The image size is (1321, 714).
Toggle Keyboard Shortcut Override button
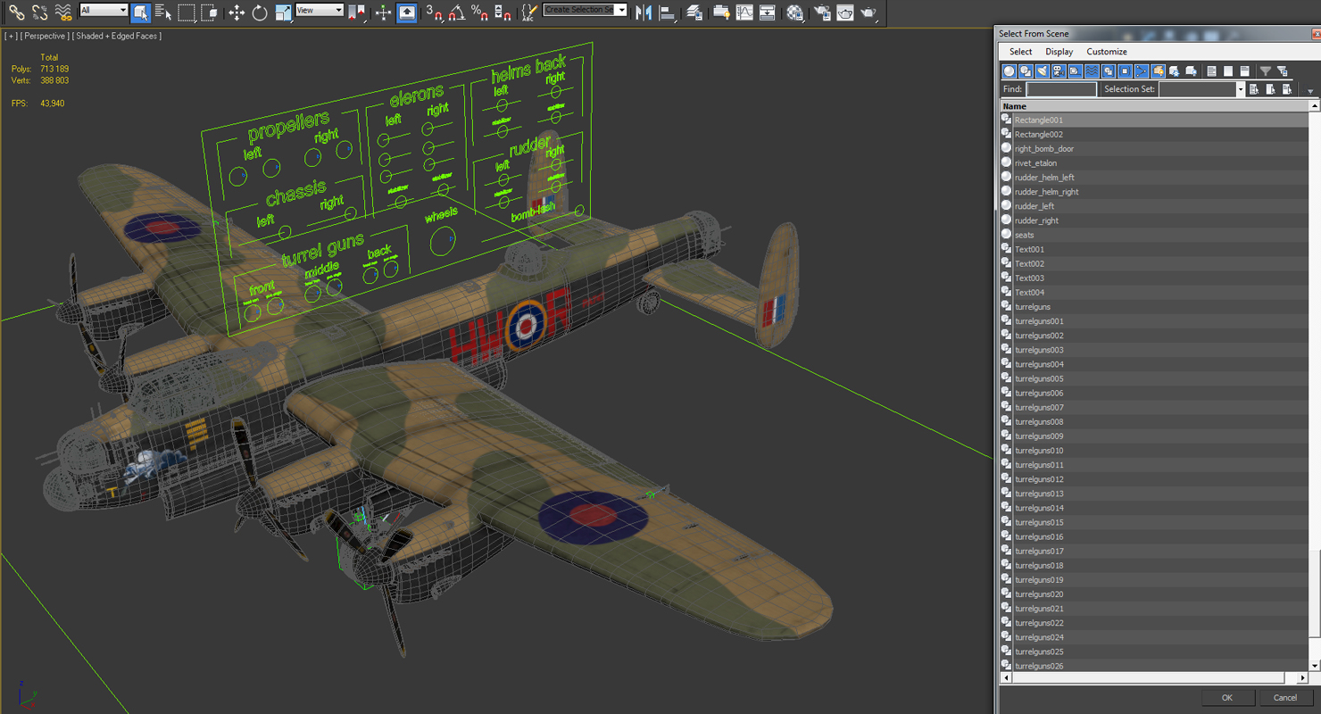pyautogui.click(x=406, y=12)
